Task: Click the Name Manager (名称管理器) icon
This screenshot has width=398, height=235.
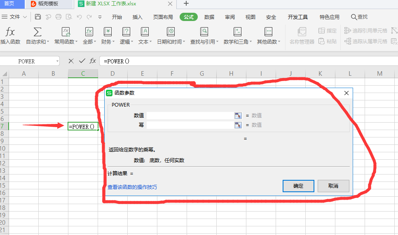Action: (x=302, y=32)
